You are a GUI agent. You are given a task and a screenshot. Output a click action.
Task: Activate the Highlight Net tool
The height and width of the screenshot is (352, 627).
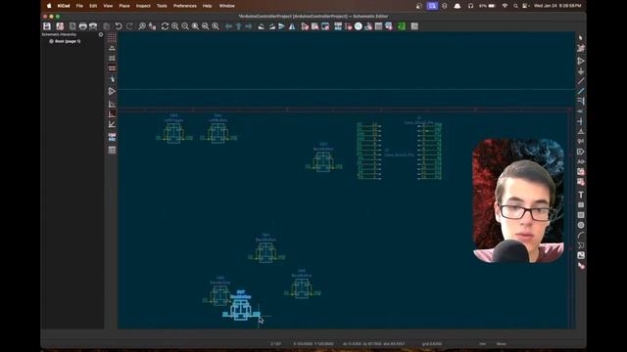click(x=581, y=48)
